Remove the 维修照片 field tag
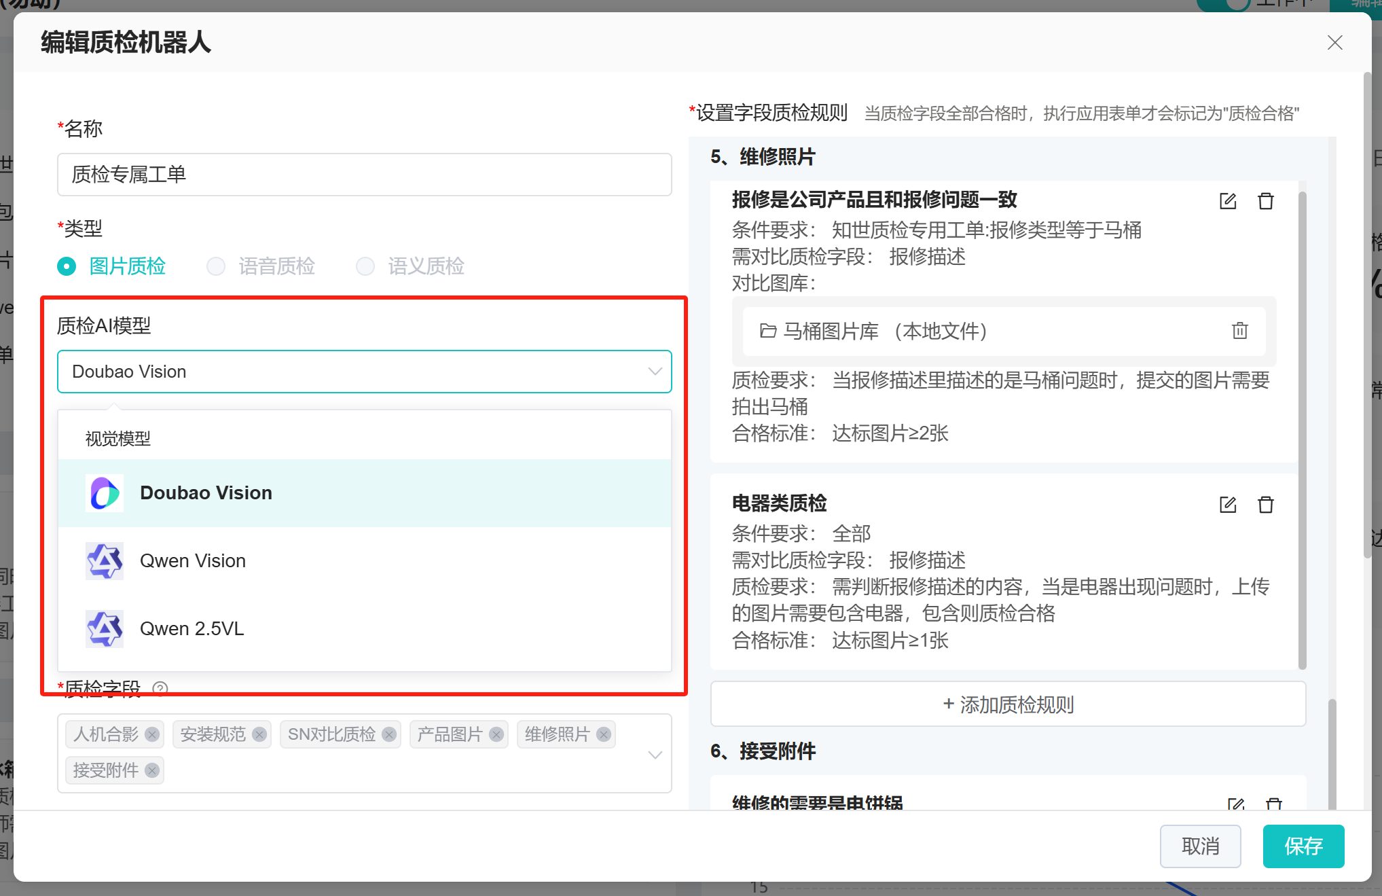The height and width of the screenshot is (896, 1382). point(604,734)
